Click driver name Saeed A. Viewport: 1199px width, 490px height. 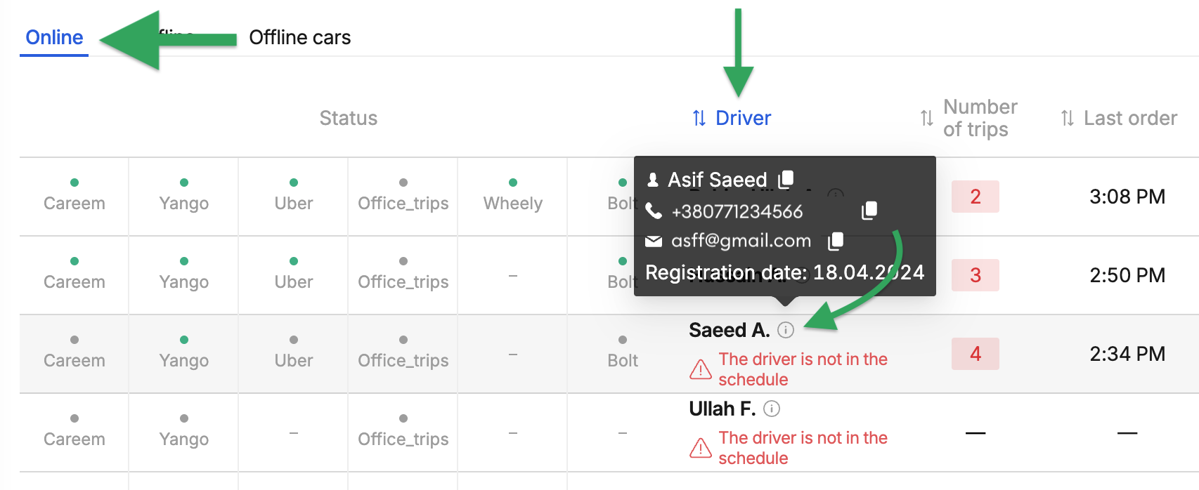pyautogui.click(x=729, y=330)
